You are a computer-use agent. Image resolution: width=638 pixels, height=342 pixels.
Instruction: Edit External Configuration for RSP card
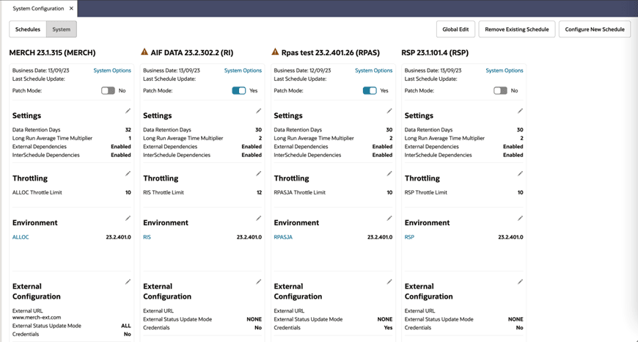click(520, 282)
